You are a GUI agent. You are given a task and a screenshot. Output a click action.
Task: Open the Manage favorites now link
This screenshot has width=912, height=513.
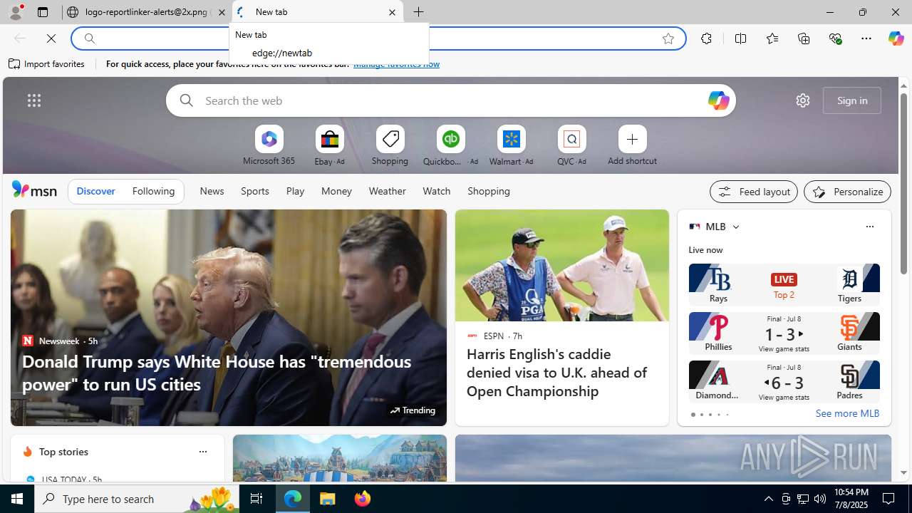coord(396,64)
